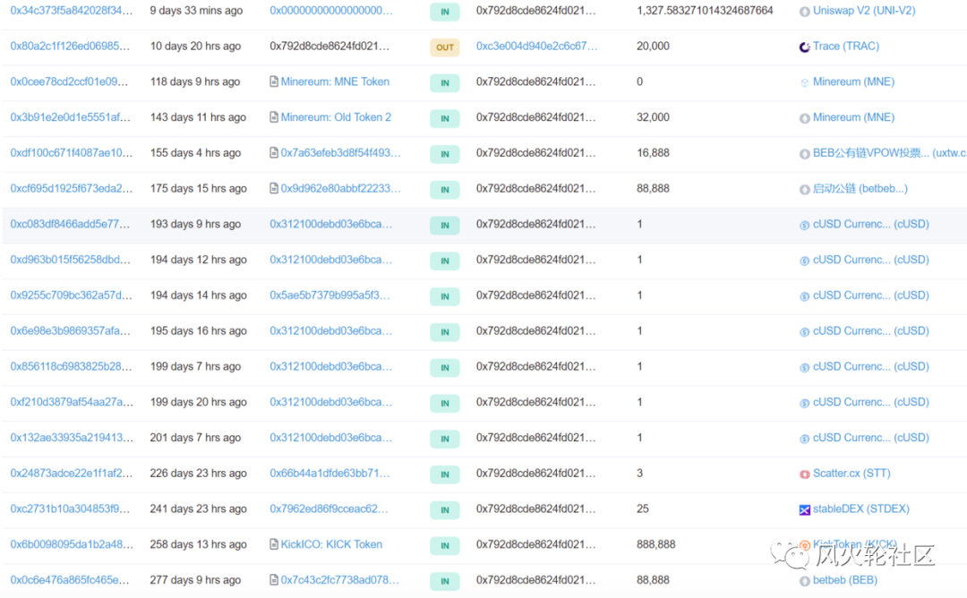Image resolution: width=967 pixels, height=598 pixels.
Task: Click the cUSD icon in the 199 days 7 hrs row
Action: coord(804,368)
